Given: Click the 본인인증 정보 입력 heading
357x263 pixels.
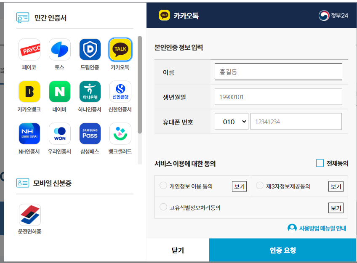Looking at the screenshot, I should tap(179, 48).
